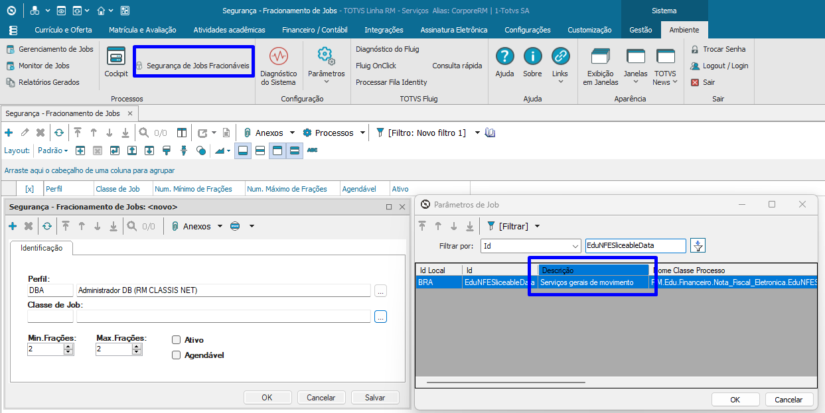Select the Identificação tab
825x413 pixels.
(x=41, y=247)
